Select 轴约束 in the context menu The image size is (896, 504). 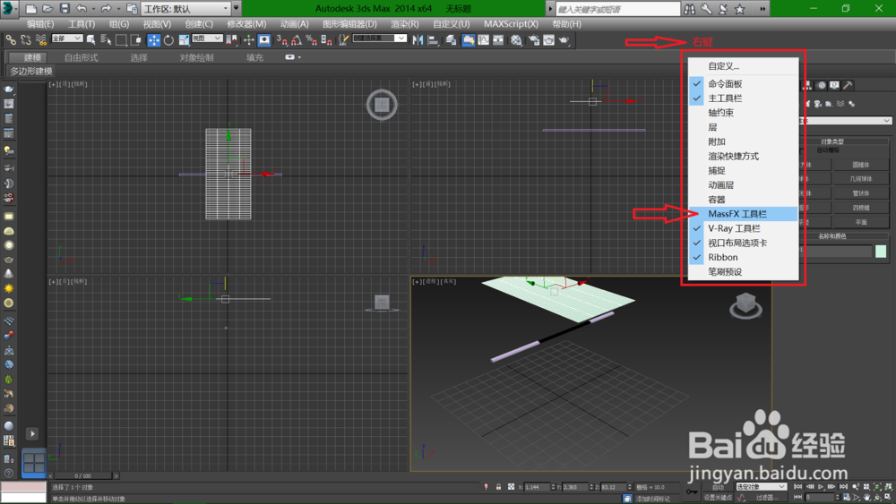pos(743,113)
